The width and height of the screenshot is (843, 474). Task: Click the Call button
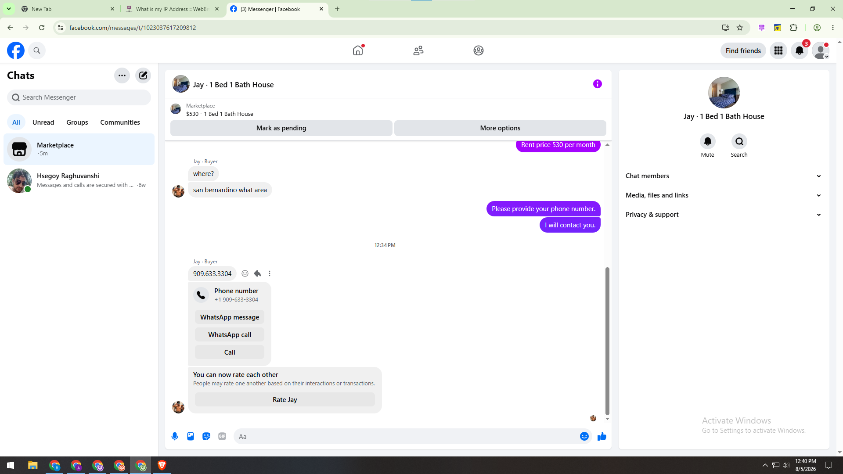click(x=230, y=352)
